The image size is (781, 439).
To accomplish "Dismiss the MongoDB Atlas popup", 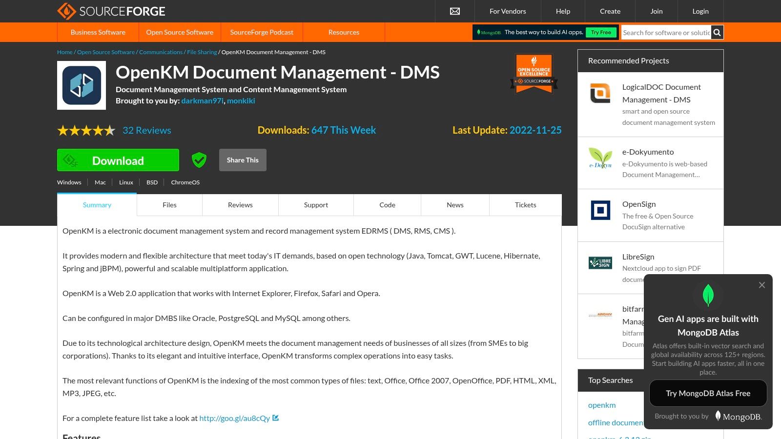I will point(761,285).
